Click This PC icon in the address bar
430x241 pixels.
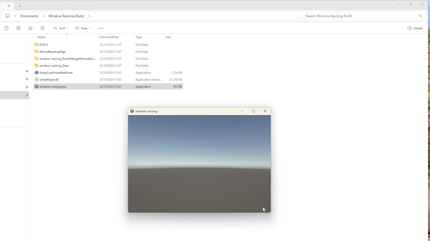pyautogui.click(x=7, y=16)
